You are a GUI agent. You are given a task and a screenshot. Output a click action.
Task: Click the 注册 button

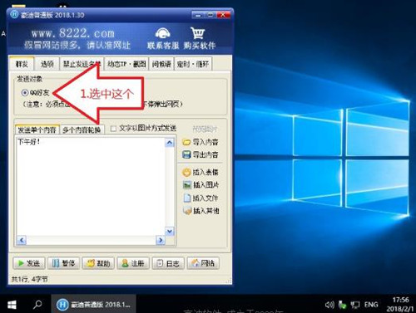point(133,263)
